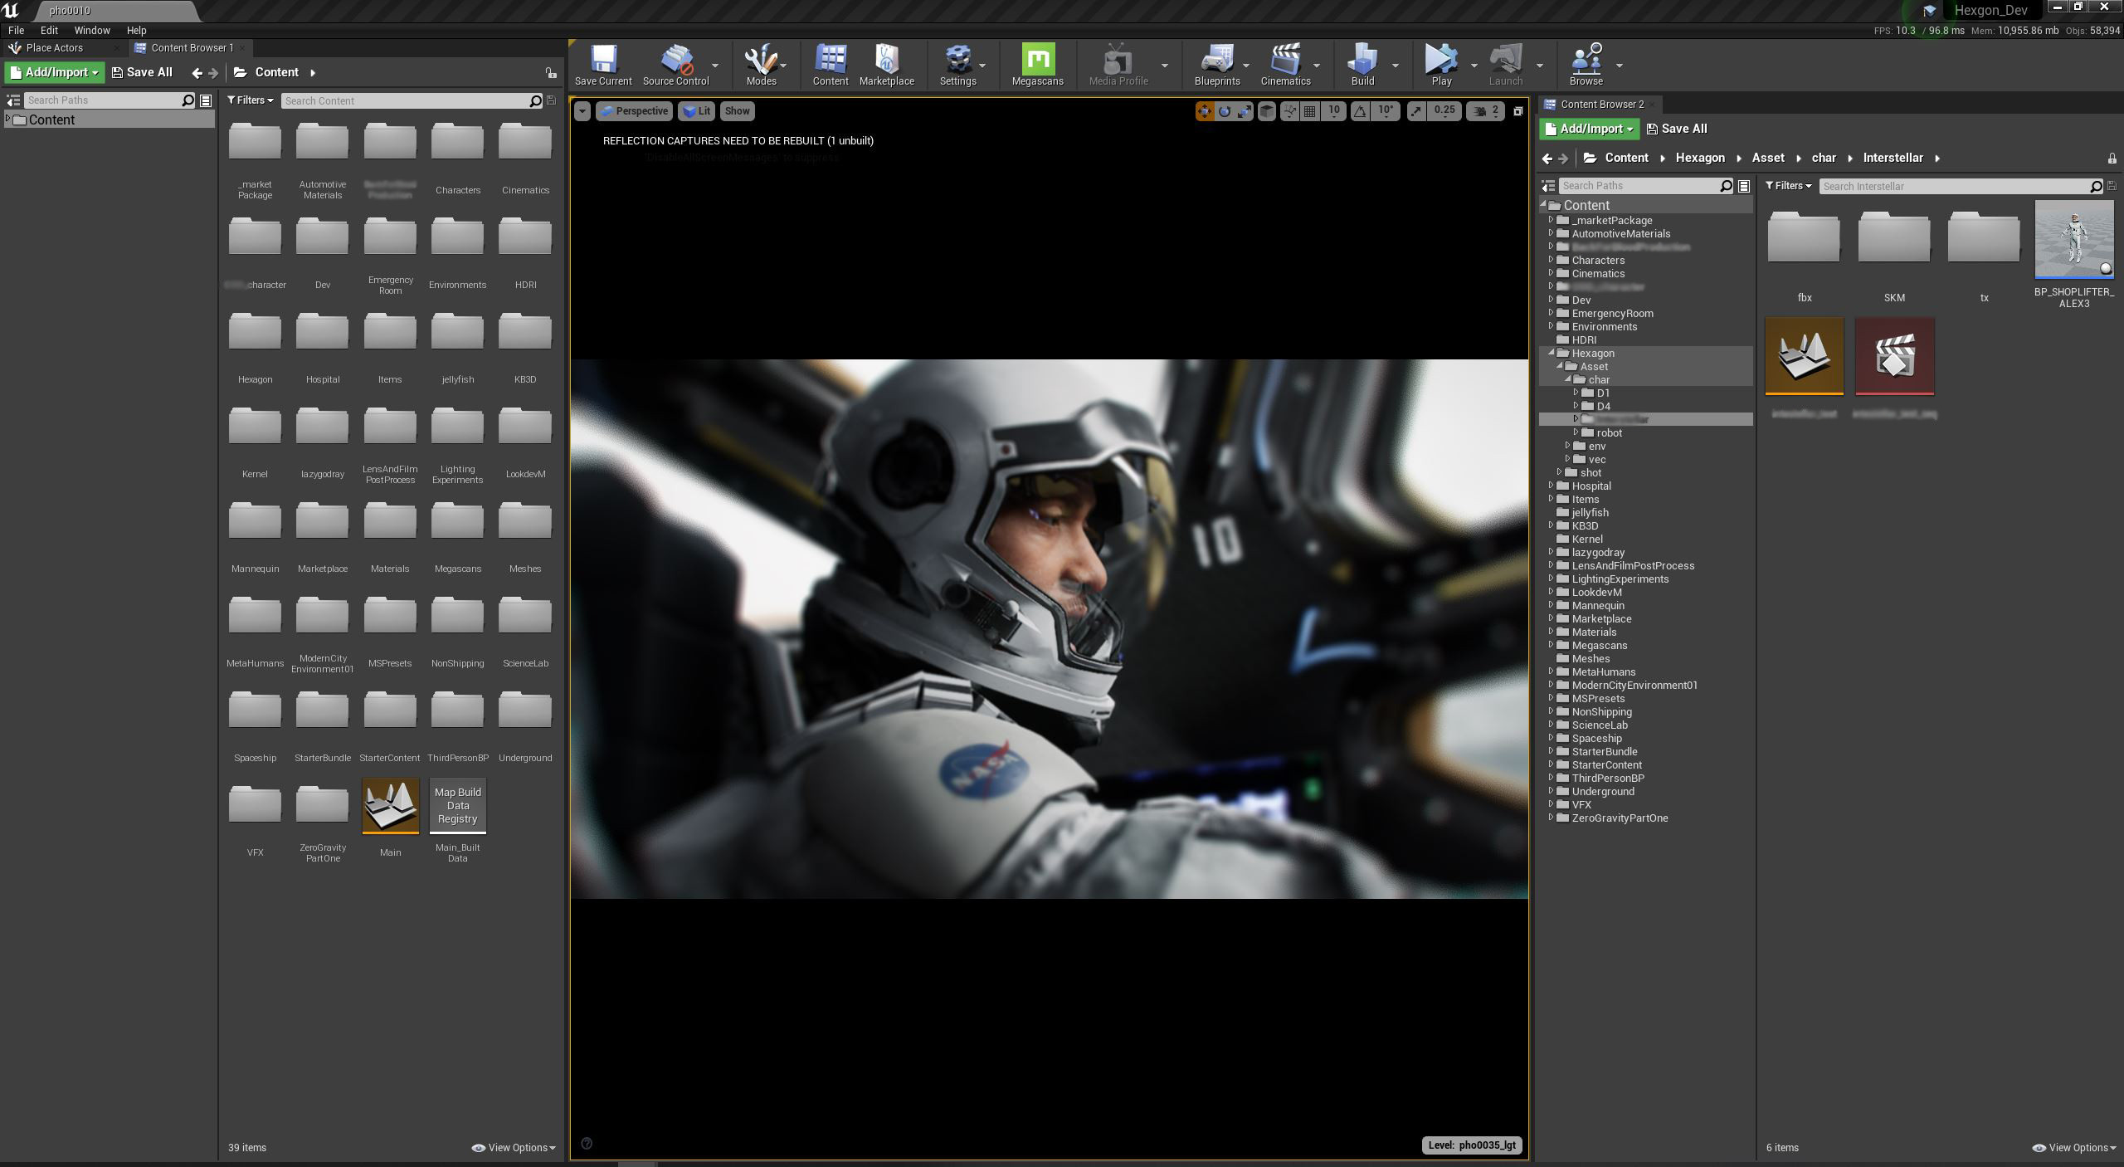Open the scale snap 0.25 dropdown
Image resolution: width=2124 pixels, height=1167 pixels.
(x=1444, y=111)
